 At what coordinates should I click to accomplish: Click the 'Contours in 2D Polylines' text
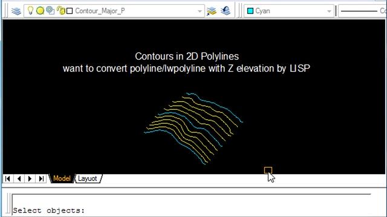click(x=187, y=56)
